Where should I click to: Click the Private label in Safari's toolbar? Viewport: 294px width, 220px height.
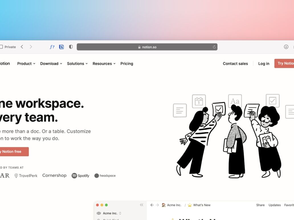click(x=10, y=47)
